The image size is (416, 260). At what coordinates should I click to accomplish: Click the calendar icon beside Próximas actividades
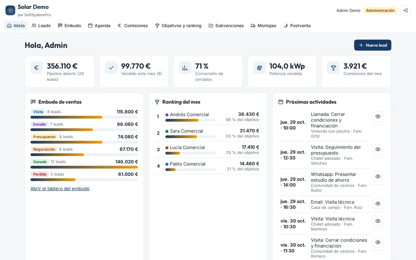[281, 102]
